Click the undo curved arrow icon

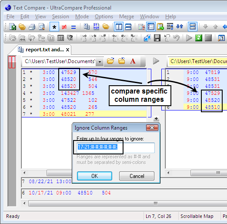(177, 38)
